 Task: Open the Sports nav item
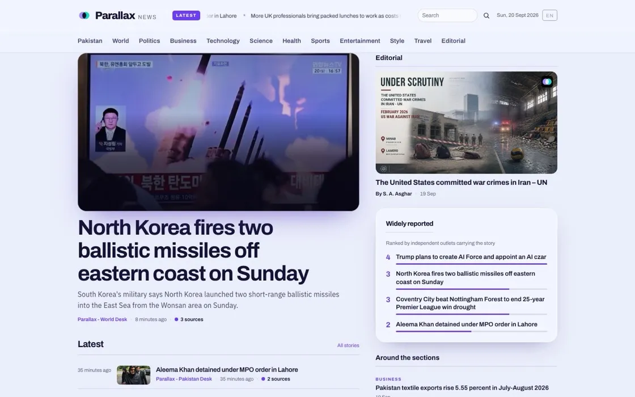pyautogui.click(x=320, y=41)
